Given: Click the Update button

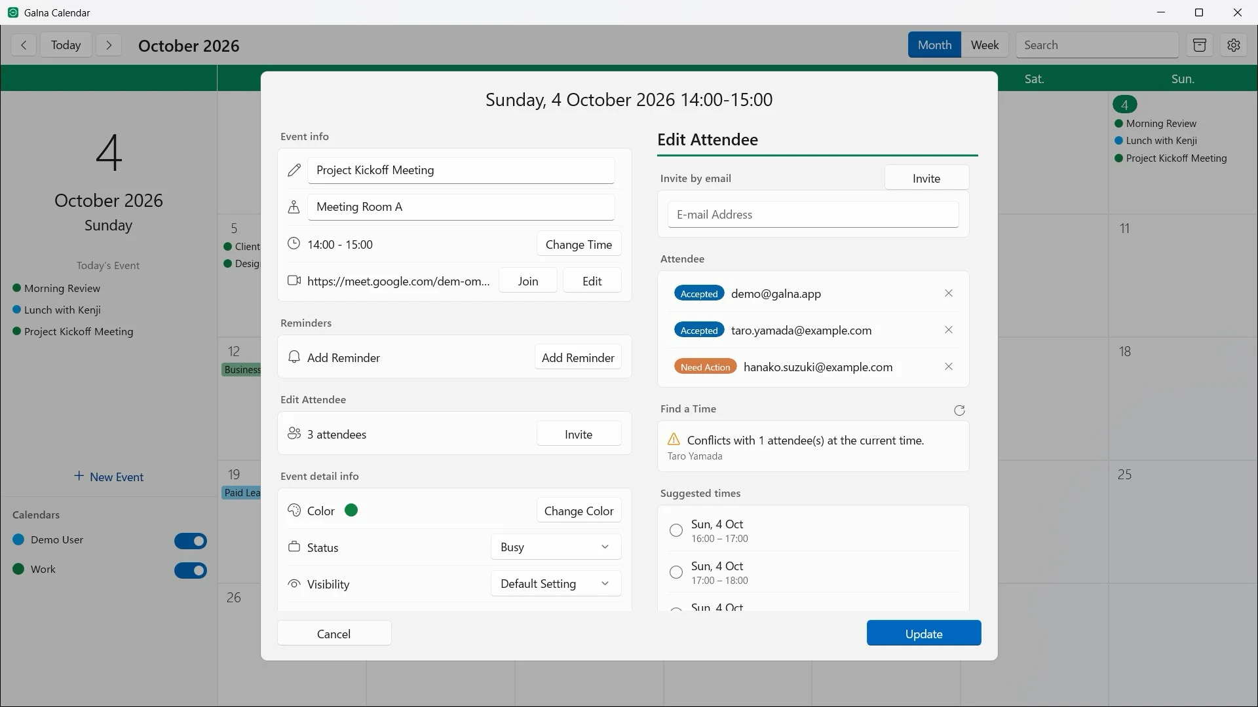Looking at the screenshot, I should click(x=924, y=633).
